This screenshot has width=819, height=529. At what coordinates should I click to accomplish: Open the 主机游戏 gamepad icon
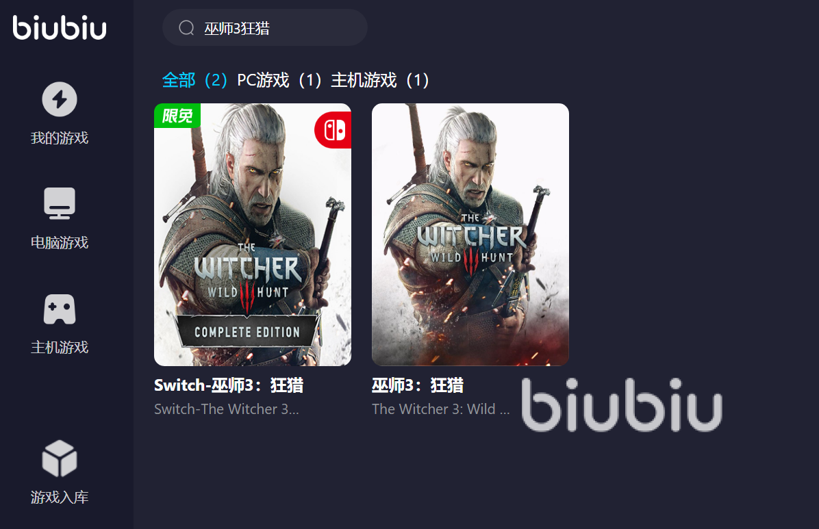coord(60,309)
